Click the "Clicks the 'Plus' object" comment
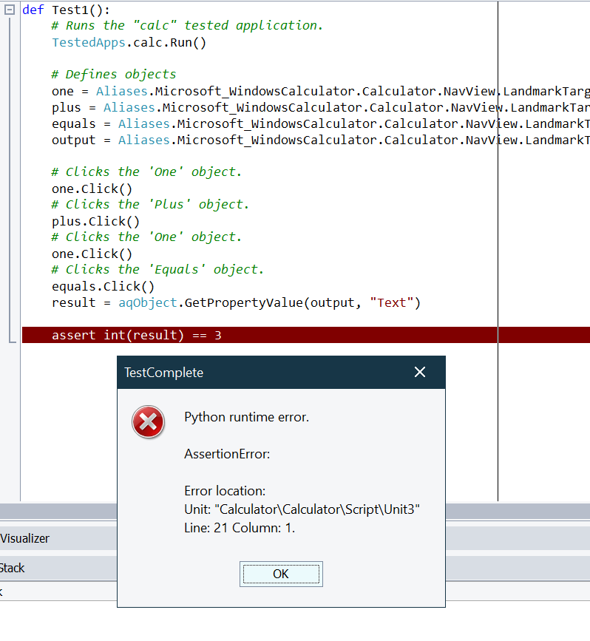The height and width of the screenshot is (641, 590). [150, 204]
